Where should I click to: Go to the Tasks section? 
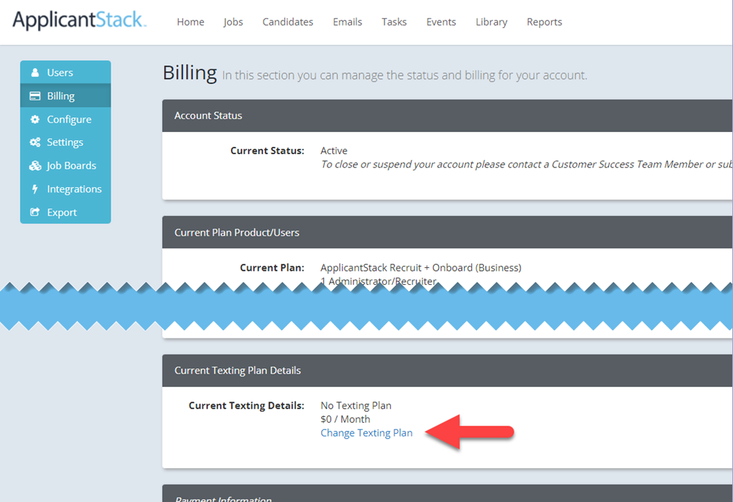(394, 22)
